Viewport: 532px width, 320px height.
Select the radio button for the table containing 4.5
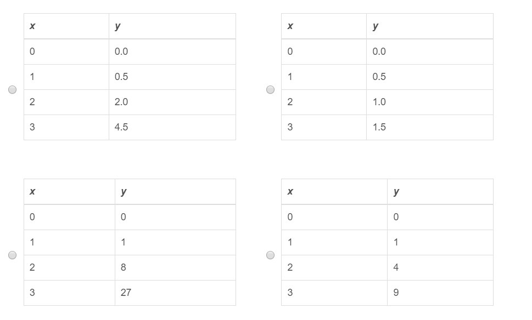[13, 90]
